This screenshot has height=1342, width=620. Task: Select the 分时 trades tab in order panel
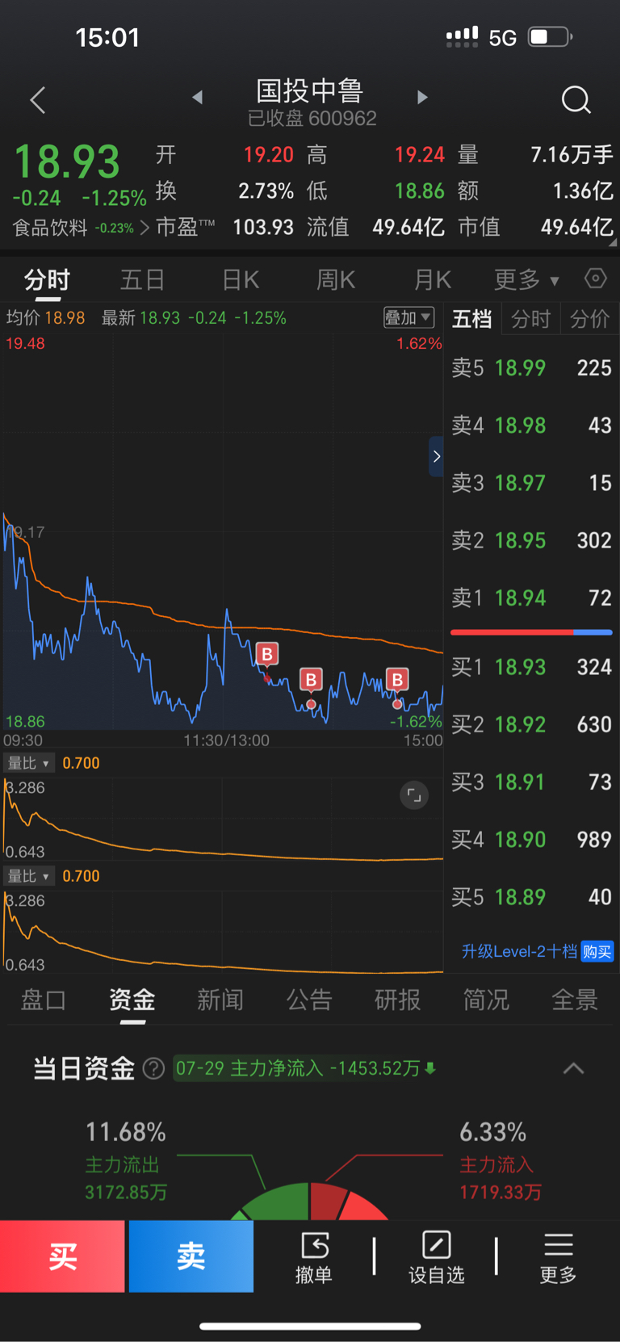(530, 319)
